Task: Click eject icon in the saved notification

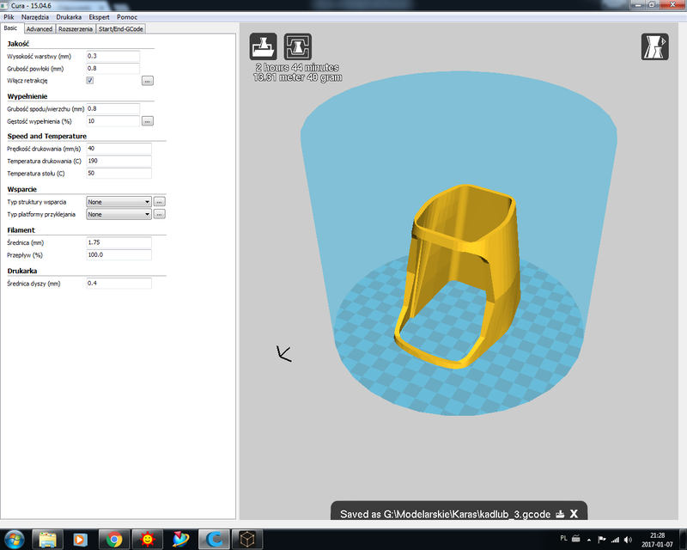Action: click(x=560, y=513)
